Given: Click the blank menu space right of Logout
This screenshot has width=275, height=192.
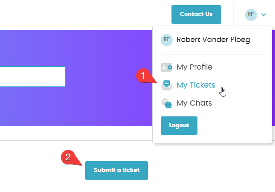Looking at the screenshot, I should [x=233, y=126].
